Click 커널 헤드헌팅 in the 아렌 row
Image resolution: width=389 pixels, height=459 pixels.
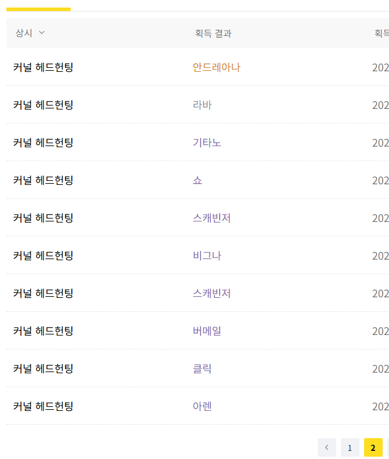(x=43, y=406)
